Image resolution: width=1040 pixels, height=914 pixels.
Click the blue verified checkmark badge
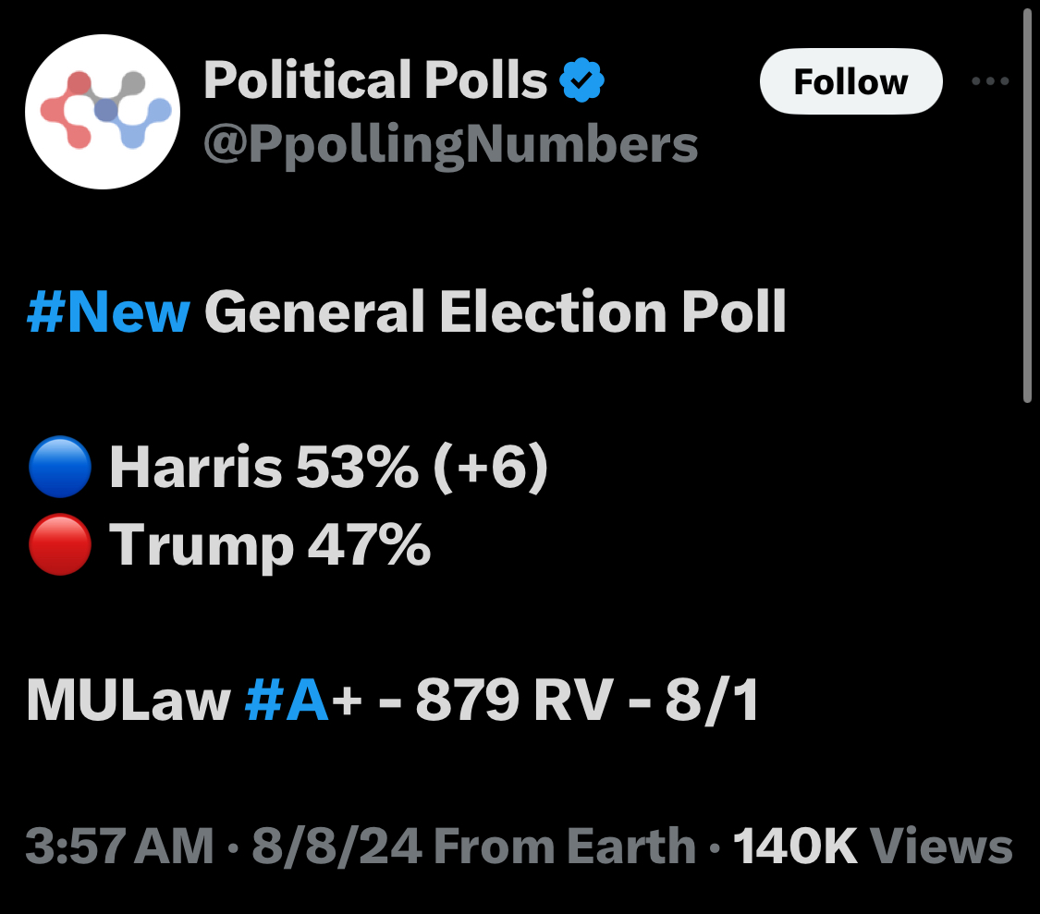[x=581, y=80]
